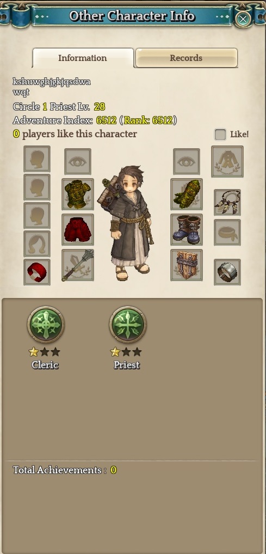
Task: Click the green chest armor slot
Action: click(78, 194)
